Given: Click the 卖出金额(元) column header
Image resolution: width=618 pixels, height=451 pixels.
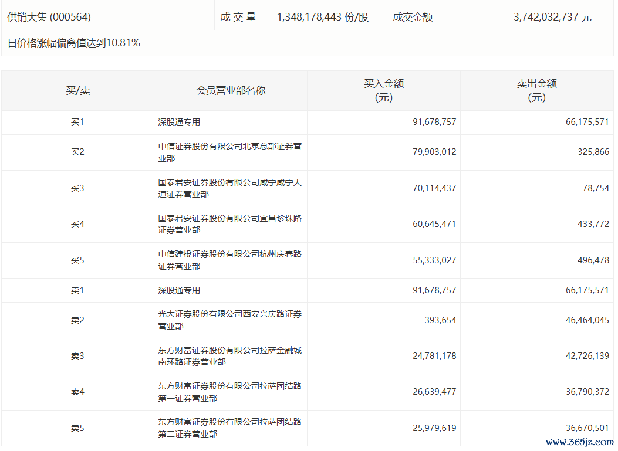Looking at the screenshot, I should pos(537,90).
